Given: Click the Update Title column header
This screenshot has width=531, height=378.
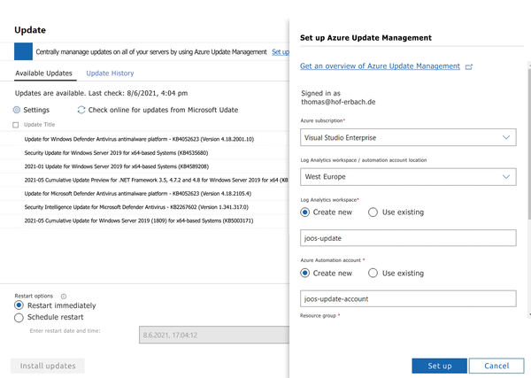Looking at the screenshot, I should [x=39, y=125].
